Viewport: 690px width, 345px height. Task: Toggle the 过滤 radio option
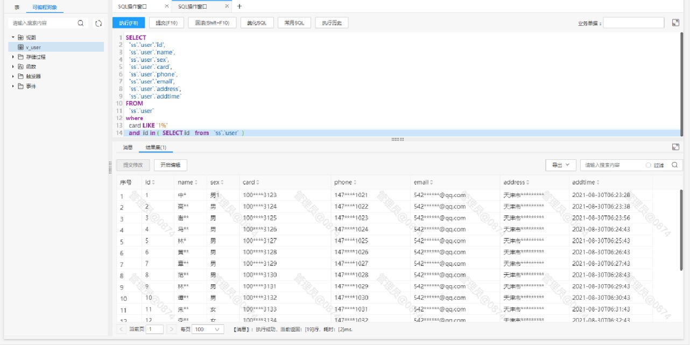click(x=649, y=165)
